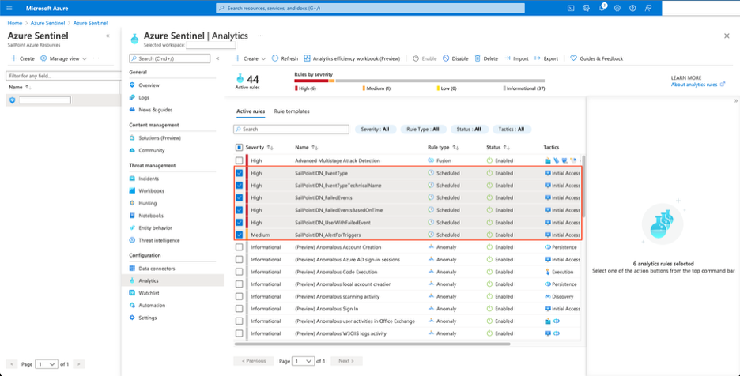Viewport: 740px width, 376px height.
Task: Sort rules by Name column
Action: point(306,148)
